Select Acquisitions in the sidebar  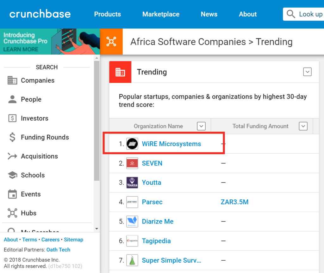(x=39, y=156)
